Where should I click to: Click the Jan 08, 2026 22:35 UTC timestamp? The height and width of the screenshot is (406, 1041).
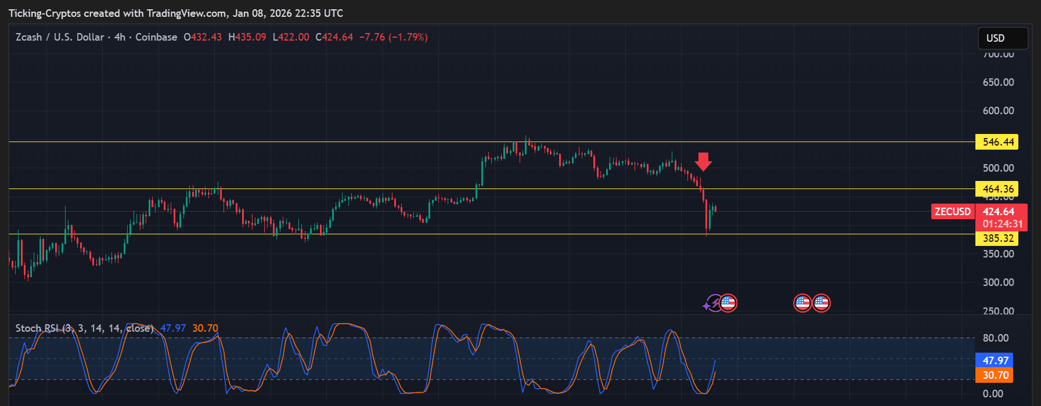[x=288, y=13]
